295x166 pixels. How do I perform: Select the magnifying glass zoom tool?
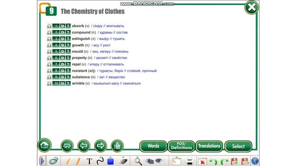pos(138,161)
